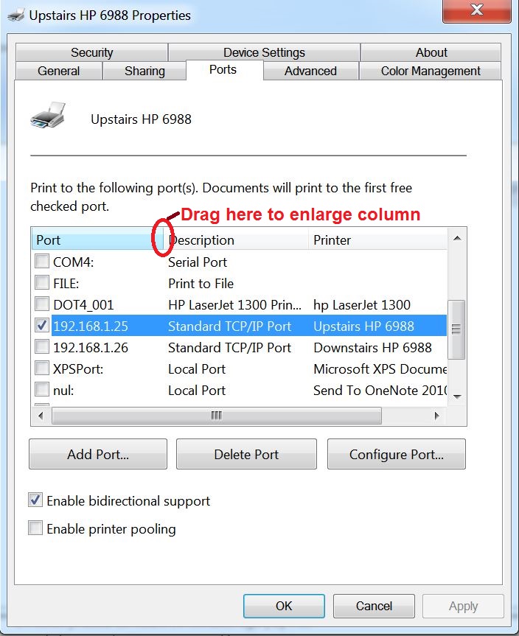519x636 pixels.
Task: Click the horizontal scrollbar thumb
Action: 217,416
